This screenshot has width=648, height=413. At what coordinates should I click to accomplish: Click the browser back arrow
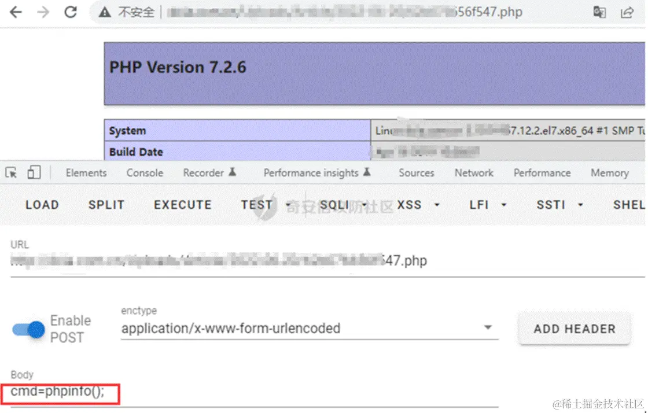(x=15, y=12)
